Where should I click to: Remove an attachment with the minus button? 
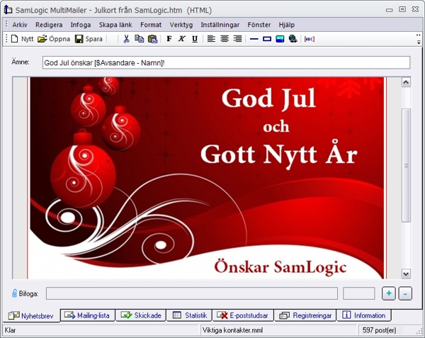(405, 293)
